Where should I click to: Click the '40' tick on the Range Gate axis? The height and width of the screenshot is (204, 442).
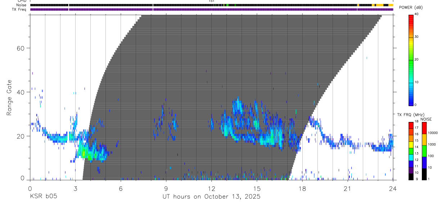point(22,92)
